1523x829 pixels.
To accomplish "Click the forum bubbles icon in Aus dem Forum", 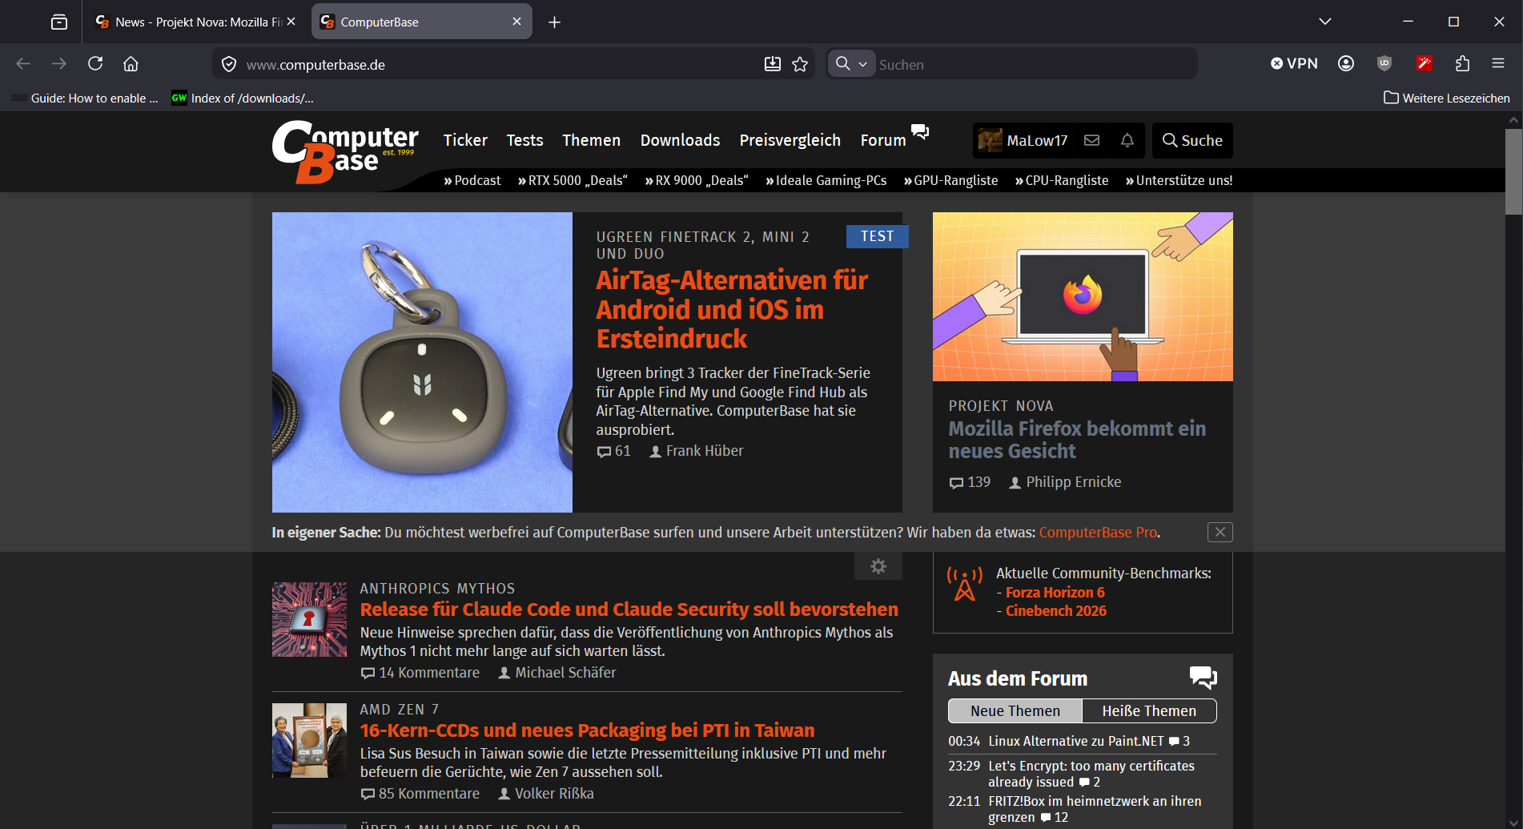I will point(1203,678).
